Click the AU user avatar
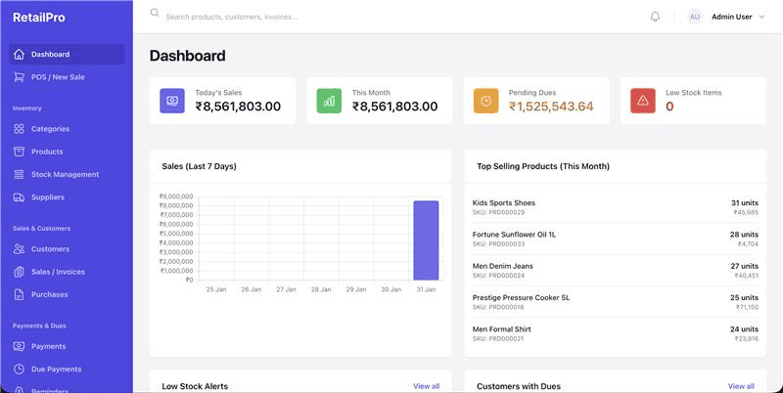Image resolution: width=783 pixels, height=393 pixels. 695,17
